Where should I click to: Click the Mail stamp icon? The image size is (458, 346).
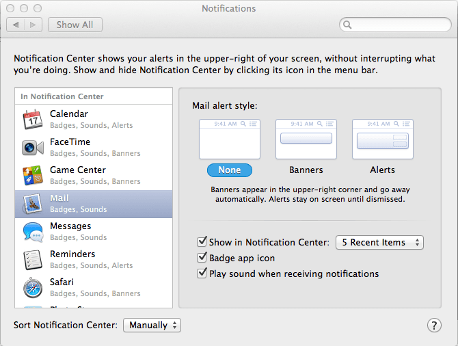(32, 203)
